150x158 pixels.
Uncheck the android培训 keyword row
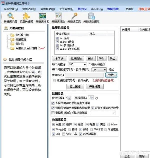pos(57,42)
